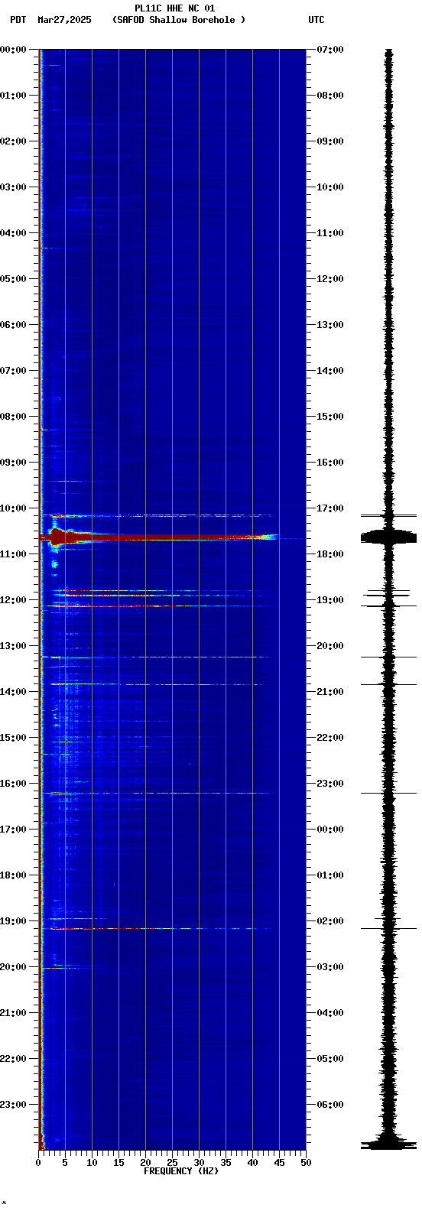
Task: Click the 03:00 PDT time label
Action: 13,187
